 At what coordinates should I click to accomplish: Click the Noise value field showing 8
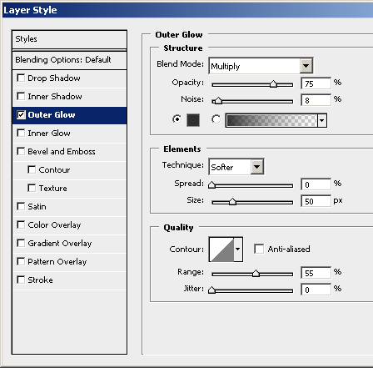coord(316,100)
